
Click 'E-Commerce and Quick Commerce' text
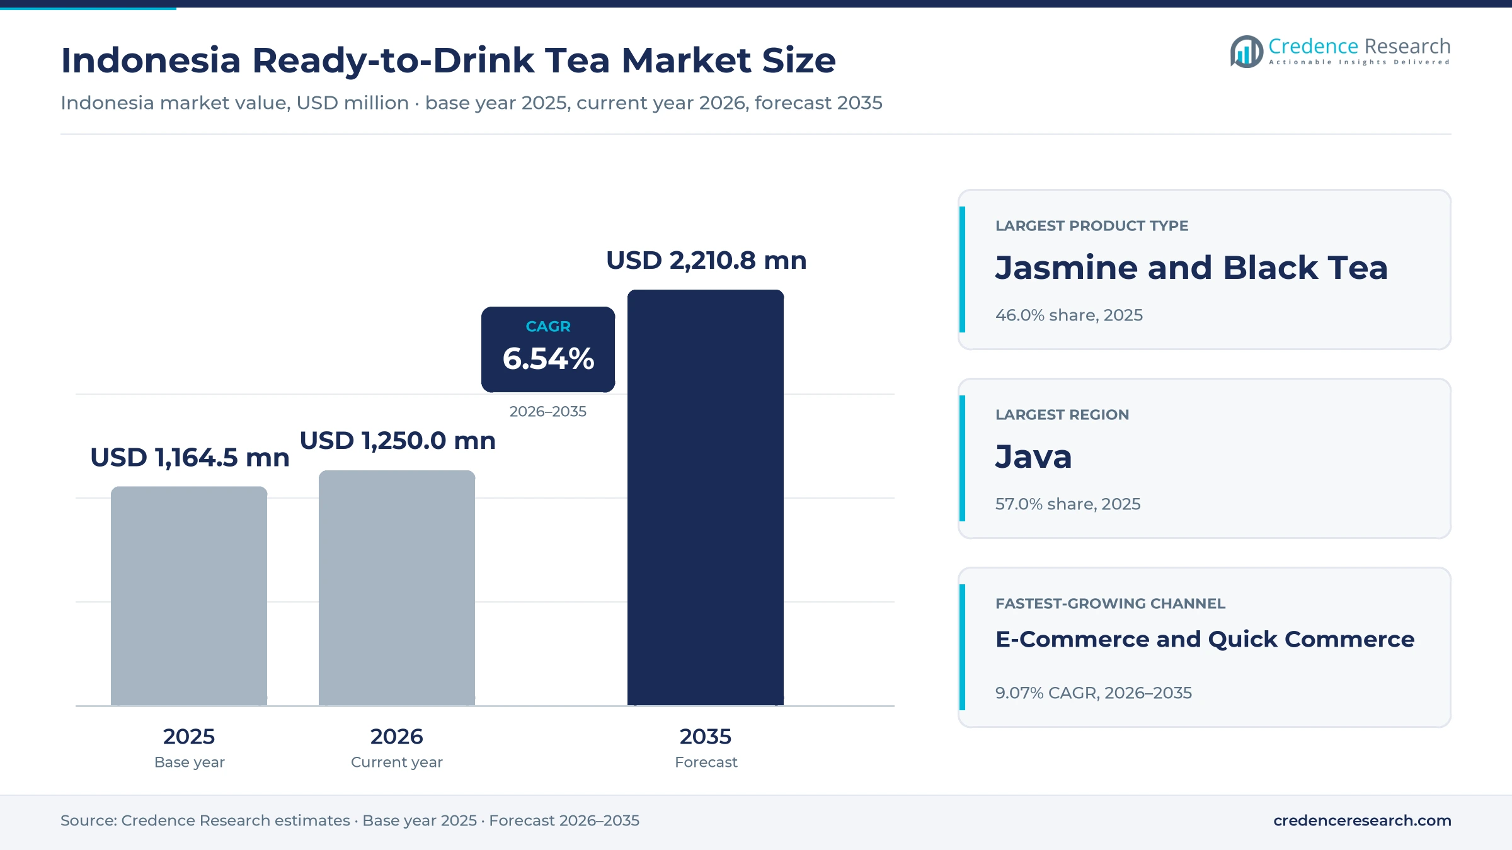coord(1205,640)
